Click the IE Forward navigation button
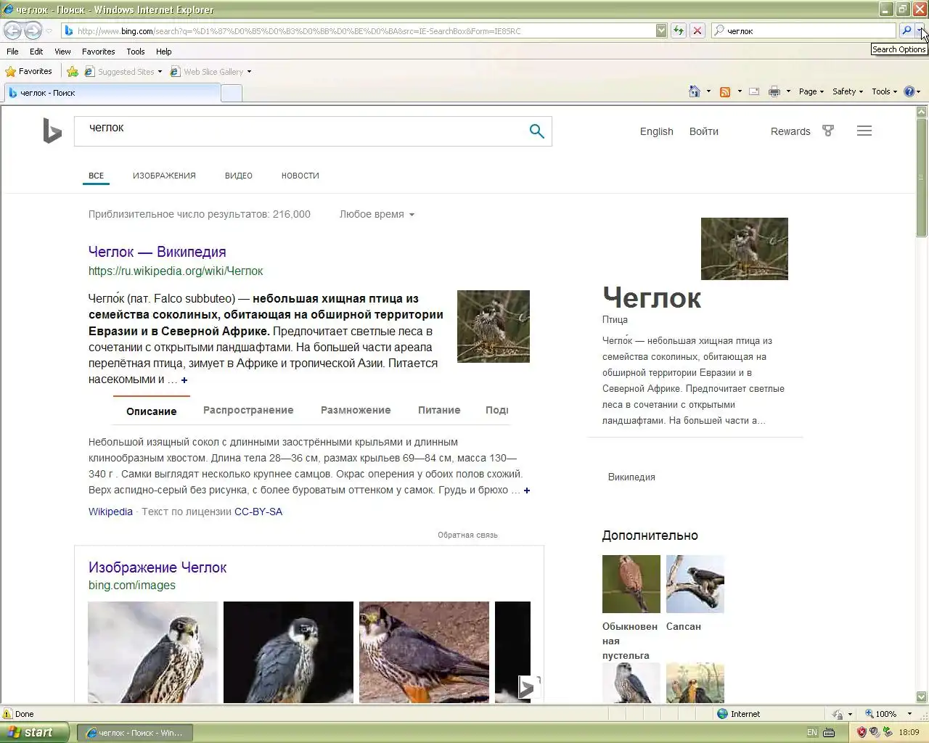This screenshot has width=929, height=743. tap(33, 30)
